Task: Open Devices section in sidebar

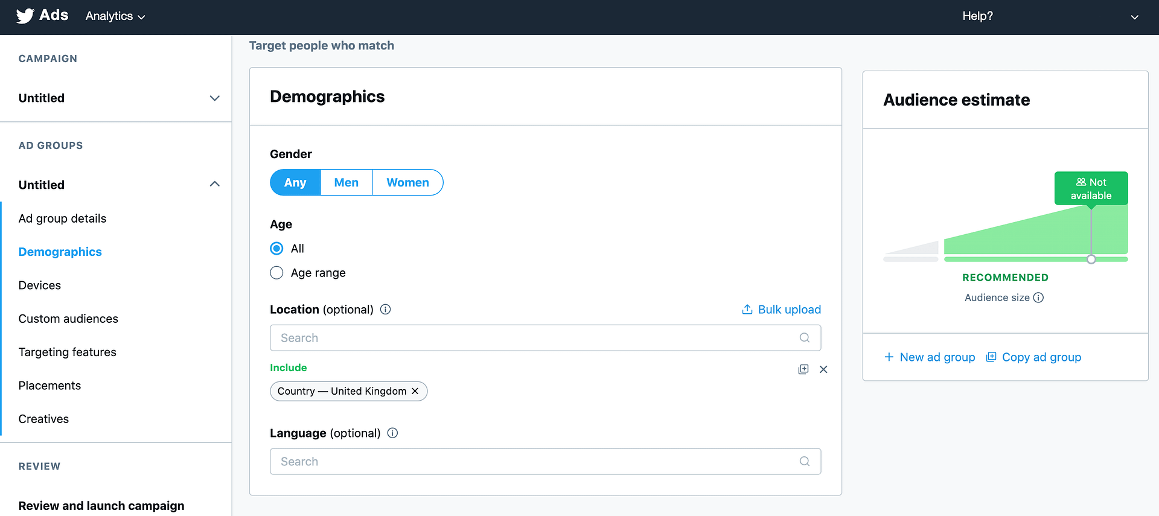Action: pyautogui.click(x=39, y=285)
